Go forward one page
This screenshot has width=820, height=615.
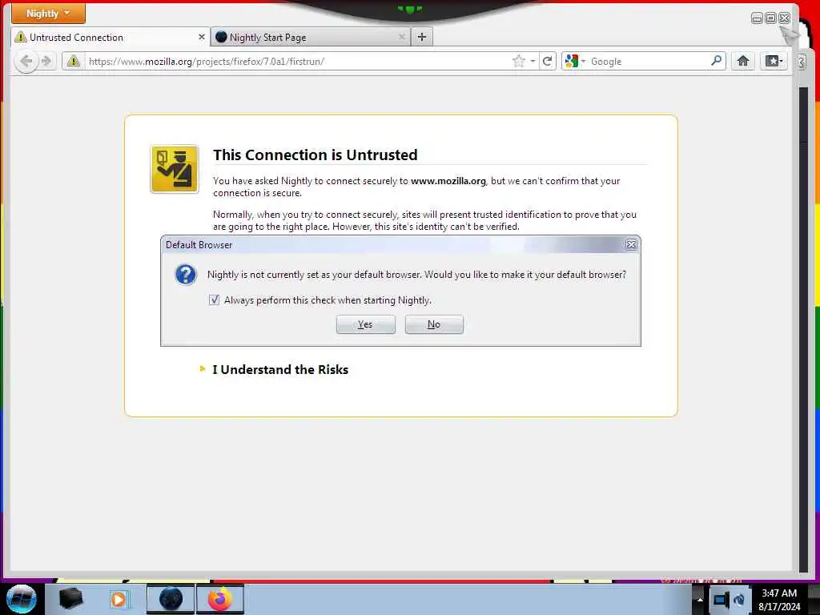(46, 61)
